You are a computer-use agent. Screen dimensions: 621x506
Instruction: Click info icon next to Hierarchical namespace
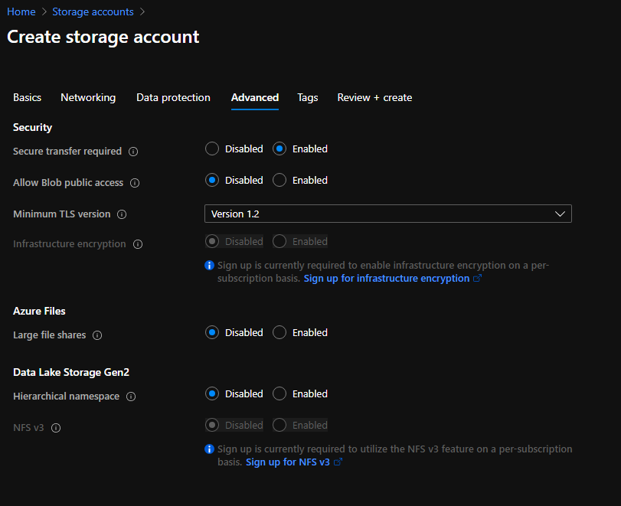[131, 397]
